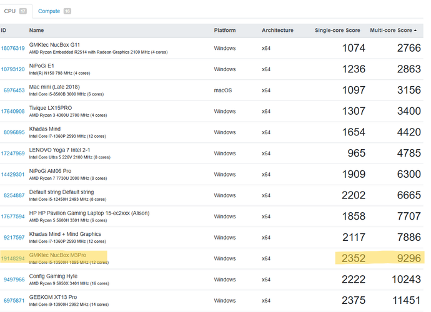Open result ID 10793120
Viewport: 431px width, 312px height.
(x=12, y=69)
